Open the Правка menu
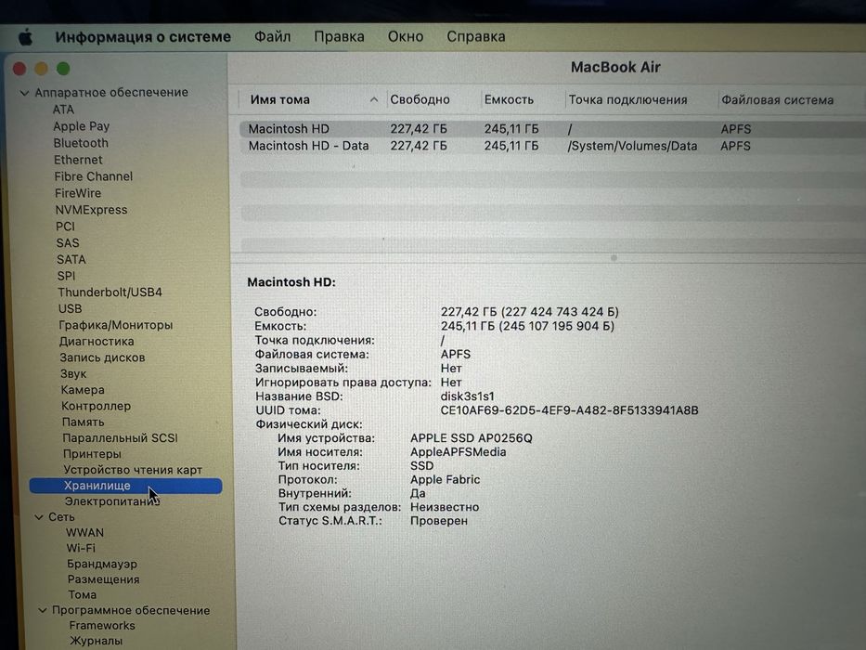 pyautogui.click(x=339, y=36)
